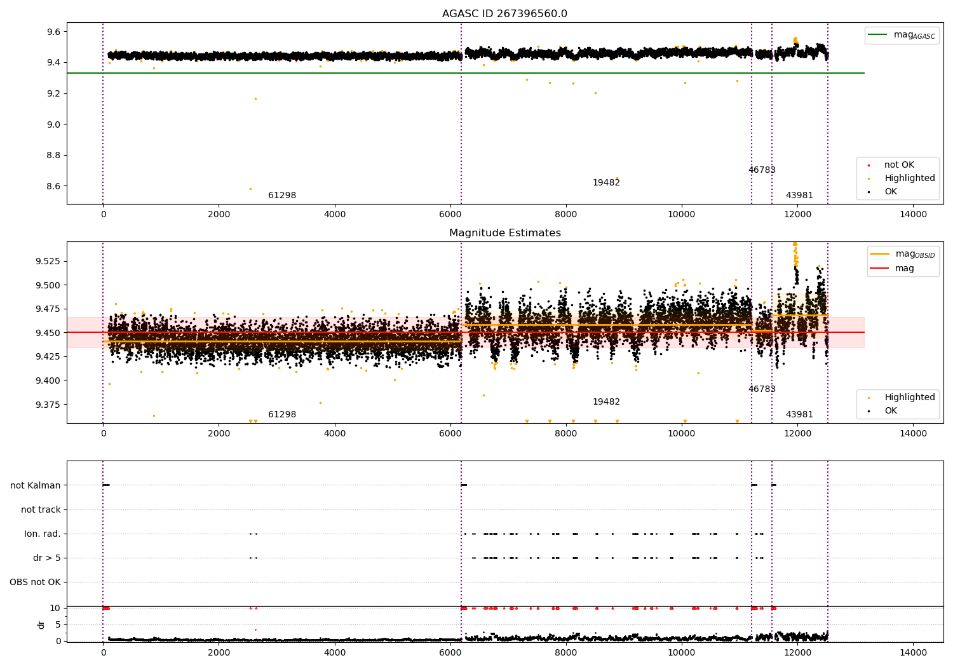The image size is (953, 667).
Task: Click obsid label 61298 in Magnitude Estimates plot
Action: tap(282, 415)
